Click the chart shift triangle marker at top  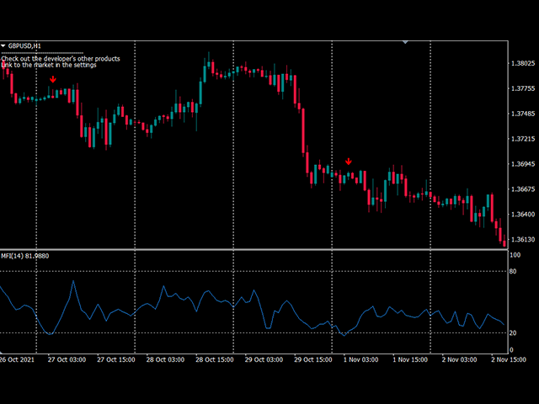(405, 40)
